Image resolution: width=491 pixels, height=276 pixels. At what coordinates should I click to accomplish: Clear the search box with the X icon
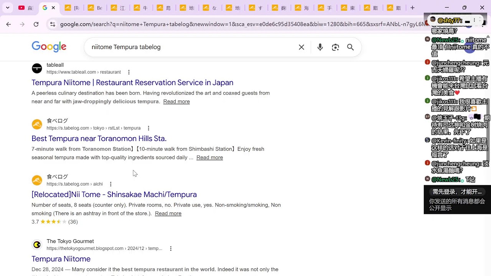coord(302,47)
